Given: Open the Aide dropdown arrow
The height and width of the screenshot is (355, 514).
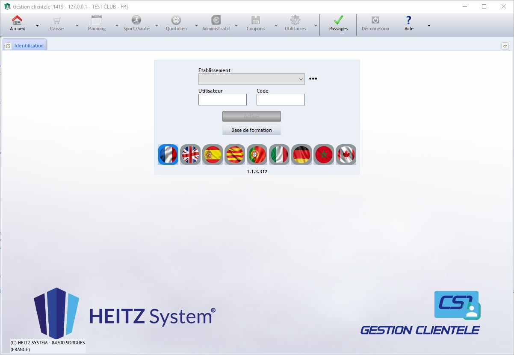Looking at the screenshot, I should point(429,26).
